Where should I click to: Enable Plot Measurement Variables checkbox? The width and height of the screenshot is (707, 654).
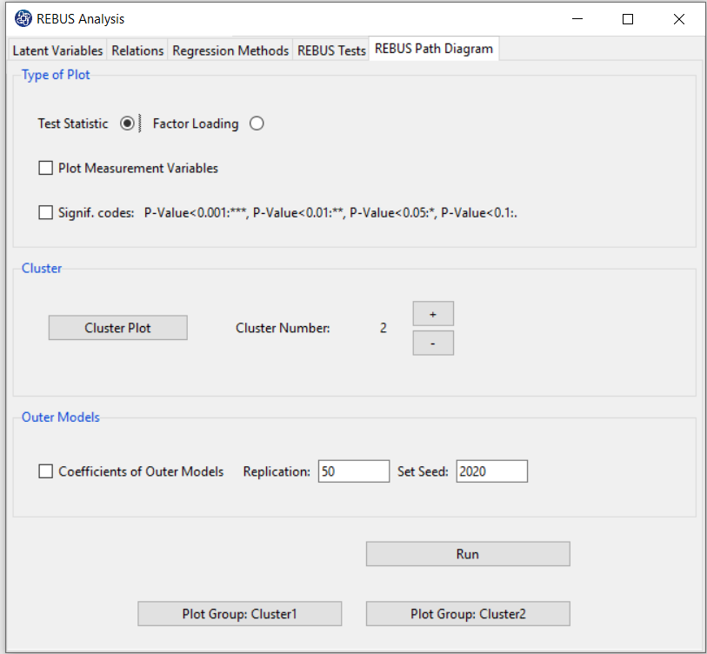point(46,168)
